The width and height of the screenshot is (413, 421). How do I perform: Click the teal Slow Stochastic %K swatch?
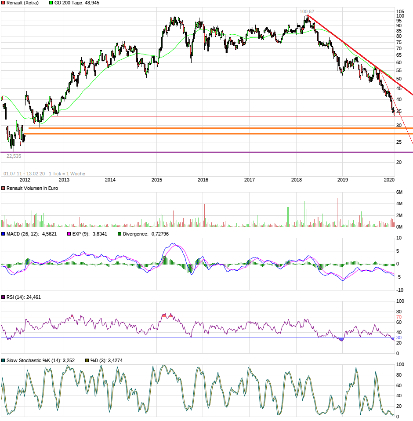click(x=3, y=360)
